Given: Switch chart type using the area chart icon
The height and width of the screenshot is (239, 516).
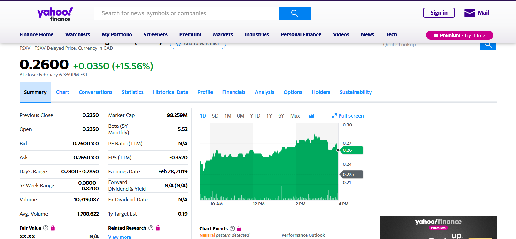Looking at the screenshot, I should click(x=311, y=116).
